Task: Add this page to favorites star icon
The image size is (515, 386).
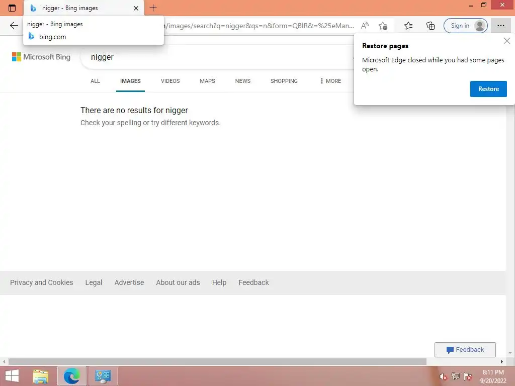Action: 383,26
